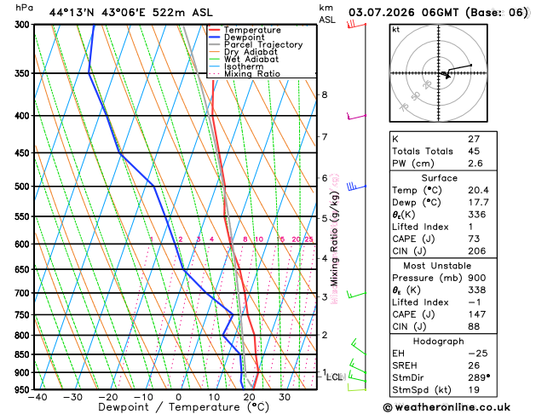
Task: Click the red wind barb at 300 hPa
Action: (x=356, y=25)
